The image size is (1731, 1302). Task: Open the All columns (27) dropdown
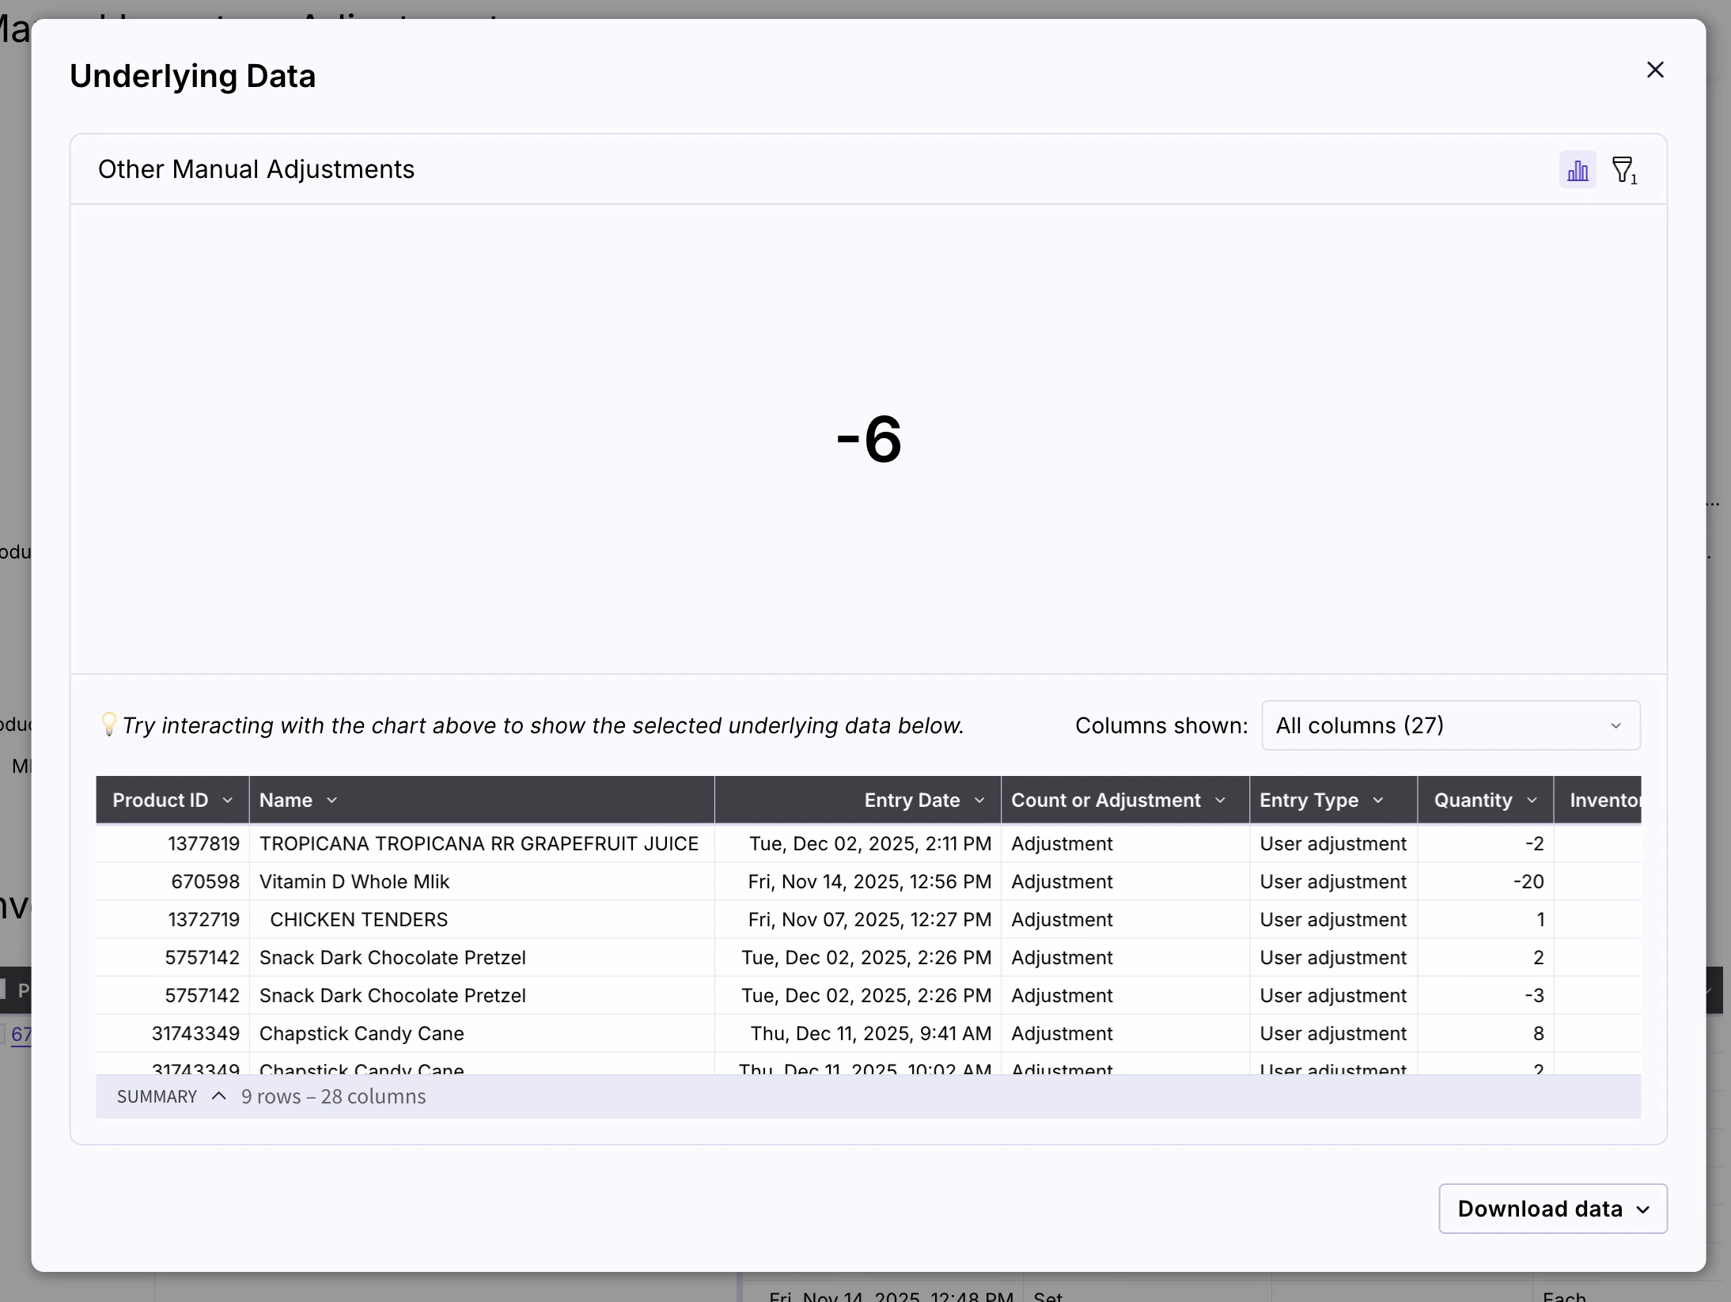(x=1451, y=725)
